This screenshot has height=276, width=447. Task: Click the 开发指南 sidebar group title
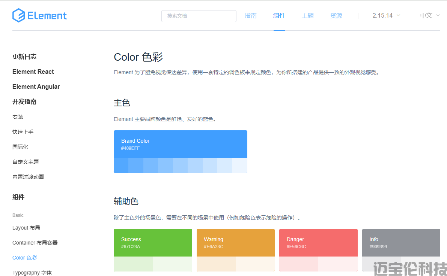pyautogui.click(x=24, y=101)
